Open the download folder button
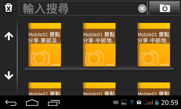This screenshot has height=109, width=181. [x=165, y=8]
